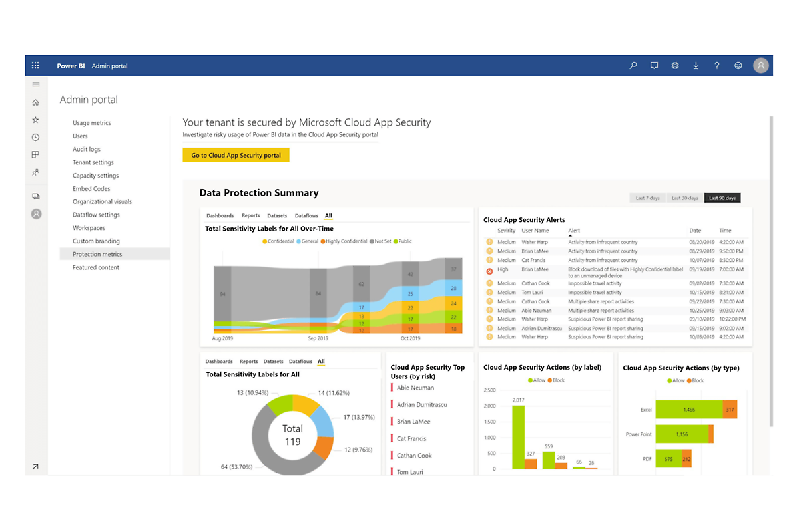Open Embed Codes in the admin menu

pyautogui.click(x=91, y=189)
